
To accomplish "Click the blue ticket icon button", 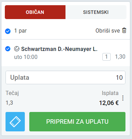I will pos(15,122).
